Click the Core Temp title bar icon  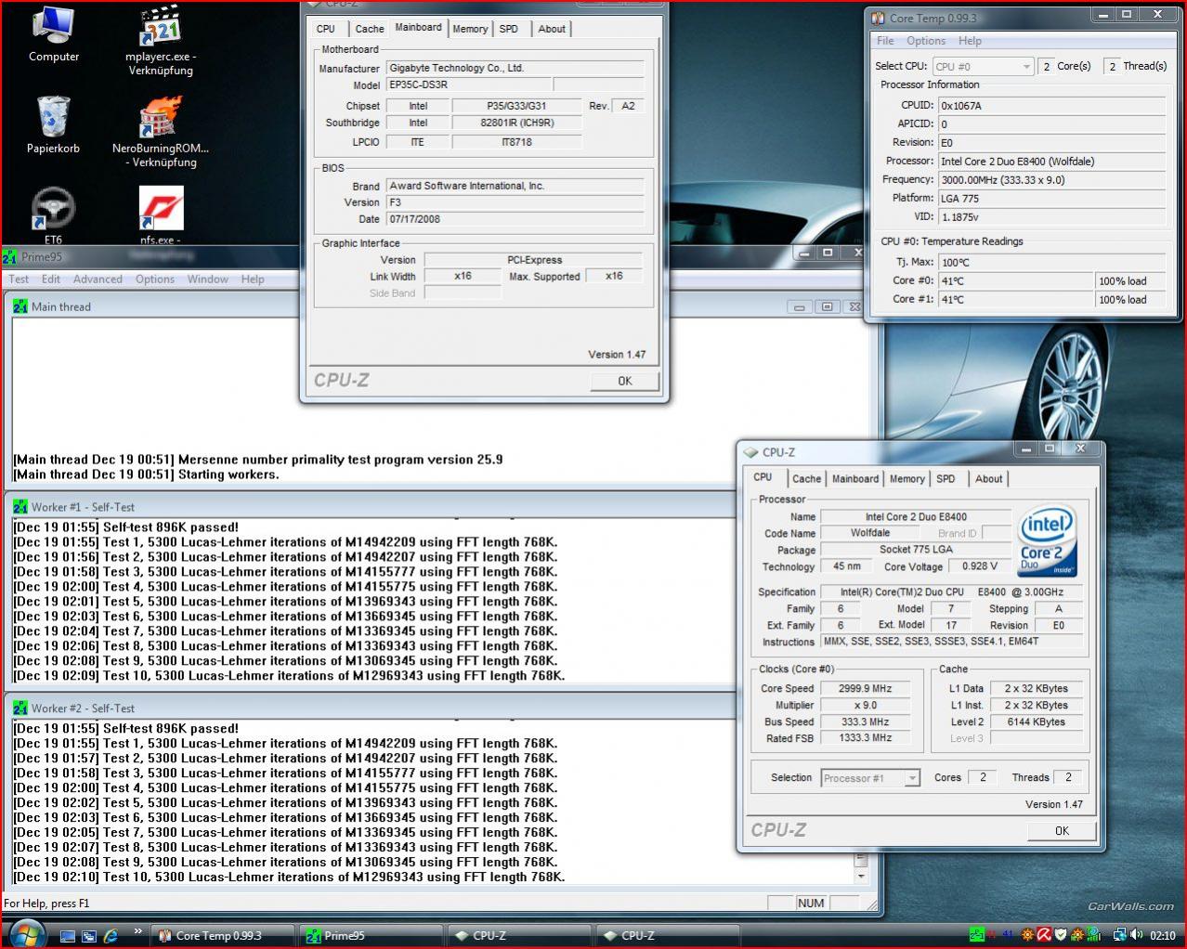pyautogui.click(x=878, y=18)
